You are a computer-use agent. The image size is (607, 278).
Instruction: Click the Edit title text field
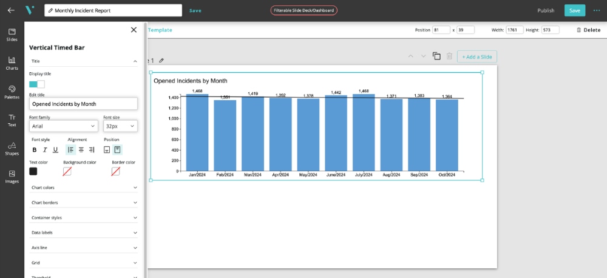[x=83, y=104]
